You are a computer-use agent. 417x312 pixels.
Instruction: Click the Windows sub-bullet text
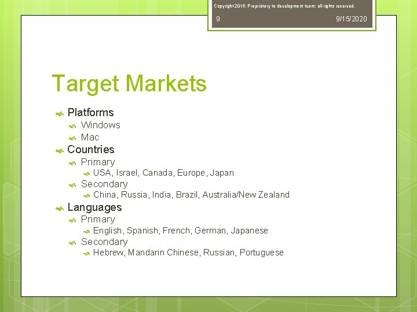coord(101,125)
